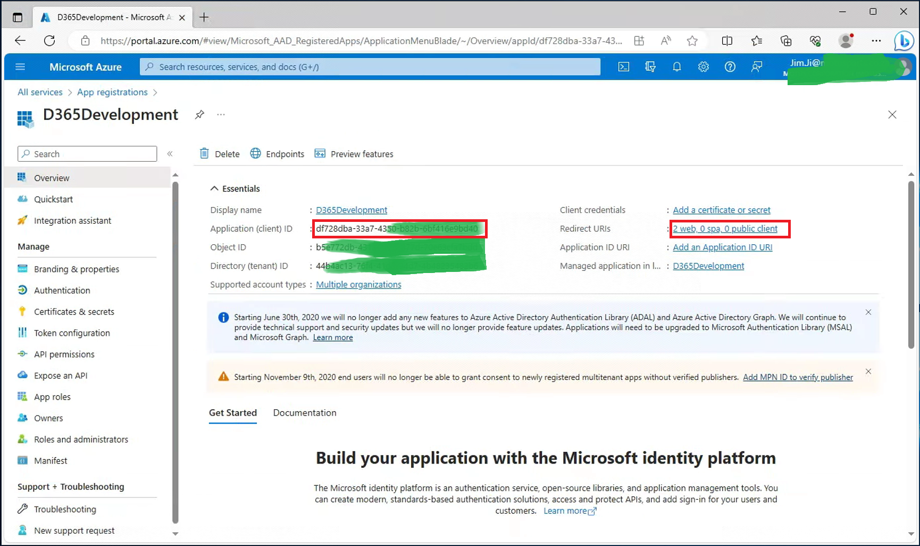
Task: Switch to the Get Started tab
Action: 233,413
